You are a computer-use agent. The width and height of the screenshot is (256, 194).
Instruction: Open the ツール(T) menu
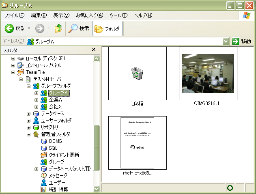[118, 15]
